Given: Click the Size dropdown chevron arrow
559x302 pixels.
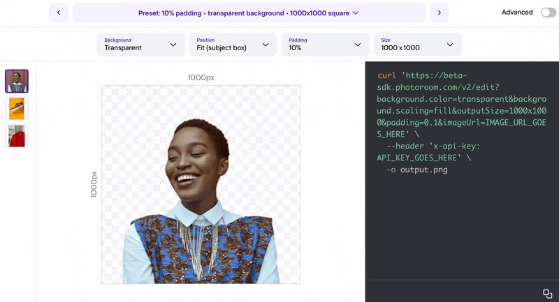Looking at the screenshot, I should [450, 45].
